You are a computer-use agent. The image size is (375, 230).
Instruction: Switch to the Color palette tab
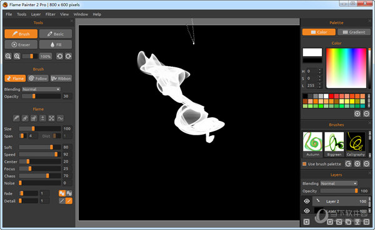pos(319,32)
